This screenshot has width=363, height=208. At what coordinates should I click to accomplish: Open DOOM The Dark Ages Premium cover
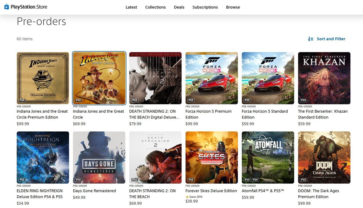[x=324, y=158]
